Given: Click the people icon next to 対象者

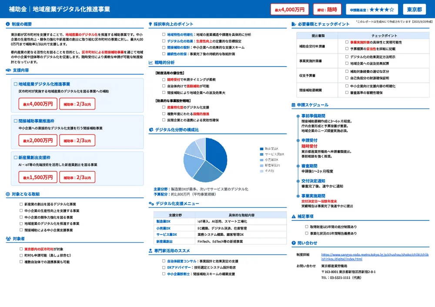Looking at the screenshot, I should point(8,239).
